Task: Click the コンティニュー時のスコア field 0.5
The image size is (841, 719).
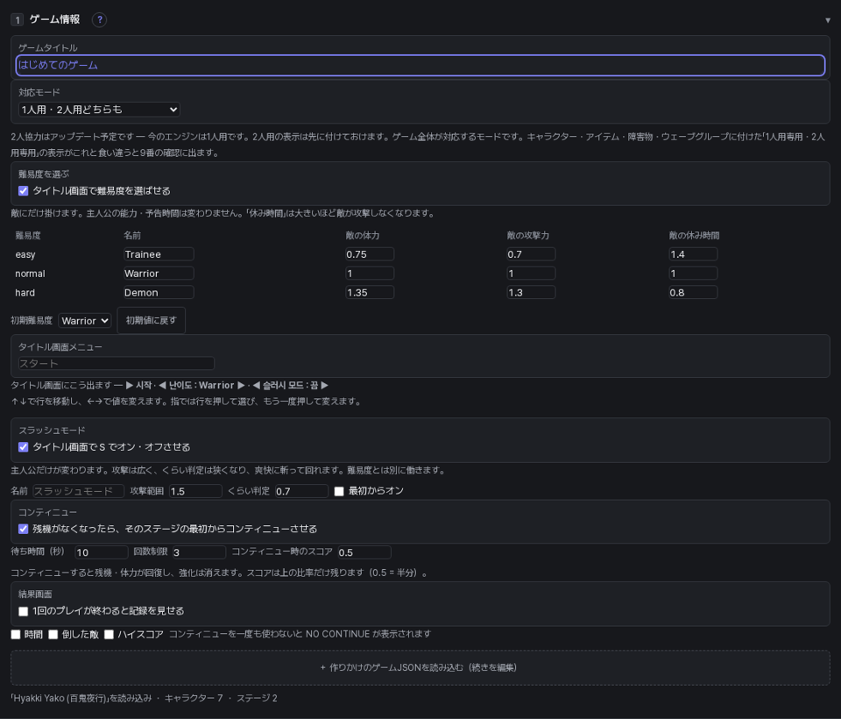Action: [x=364, y=552]
